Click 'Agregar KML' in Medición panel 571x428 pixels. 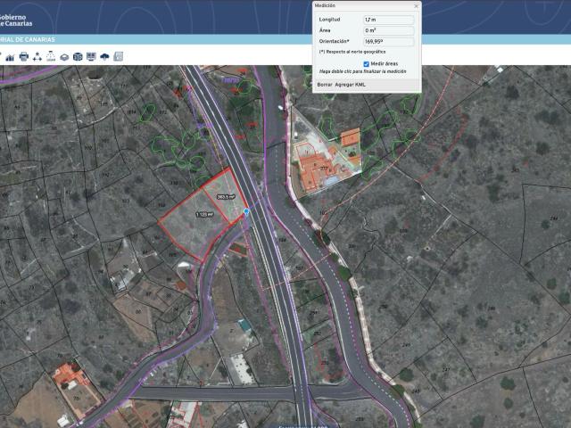point(350,83)
